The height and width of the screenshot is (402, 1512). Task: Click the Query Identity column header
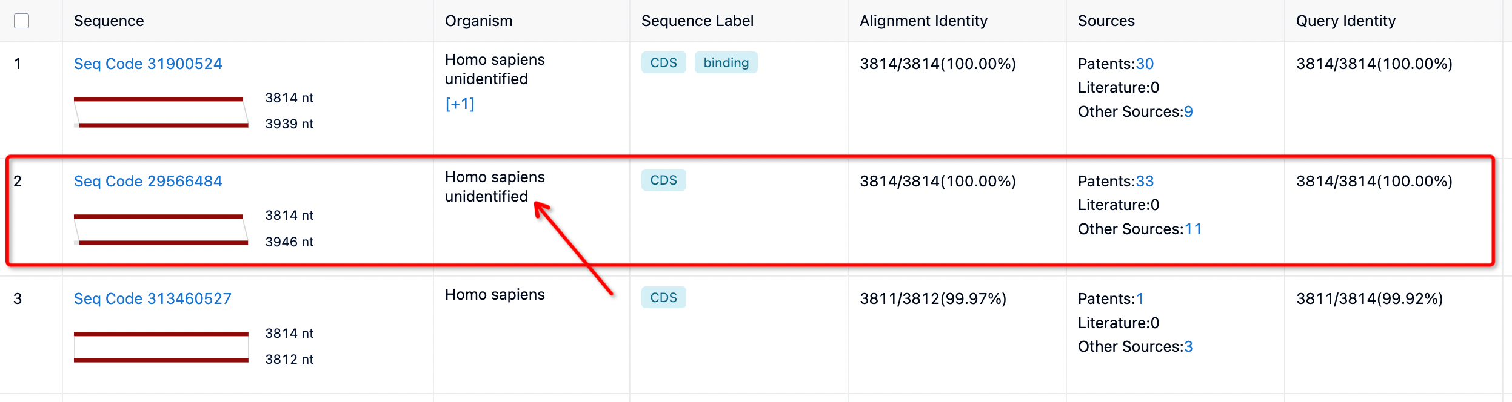pyautogui.click(x=1345, y=21)
